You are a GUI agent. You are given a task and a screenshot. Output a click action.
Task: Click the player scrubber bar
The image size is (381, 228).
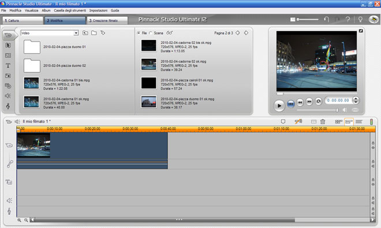pyautogui.click(x=317, y=94)
